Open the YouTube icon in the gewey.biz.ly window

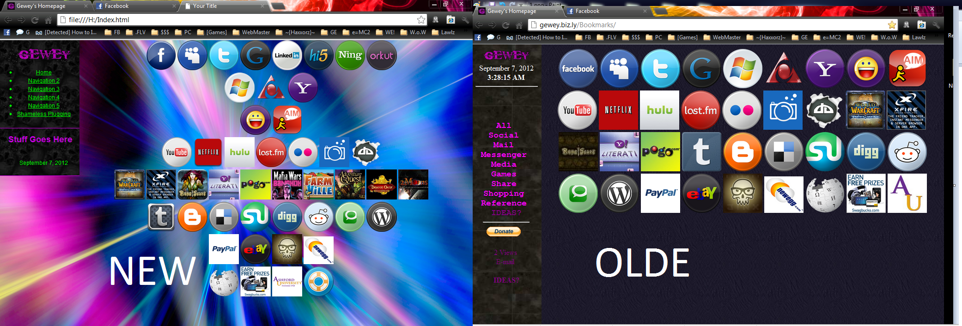[x=578, y=110]
